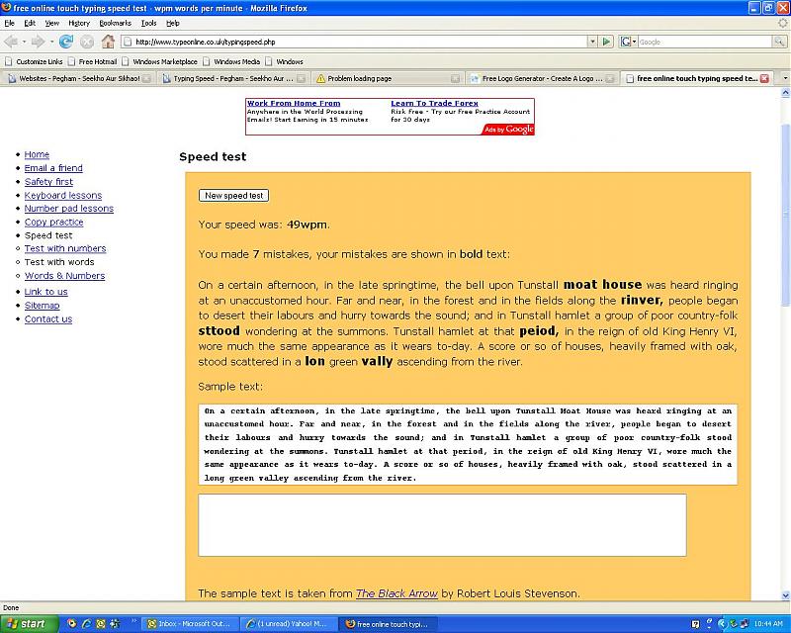Close the Problem loading page tab

click(x=455, y=78)
